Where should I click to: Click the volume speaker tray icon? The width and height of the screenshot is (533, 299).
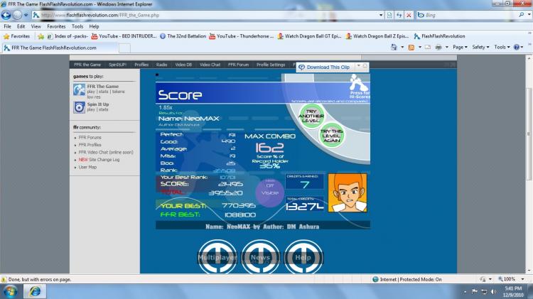(494, 292)
